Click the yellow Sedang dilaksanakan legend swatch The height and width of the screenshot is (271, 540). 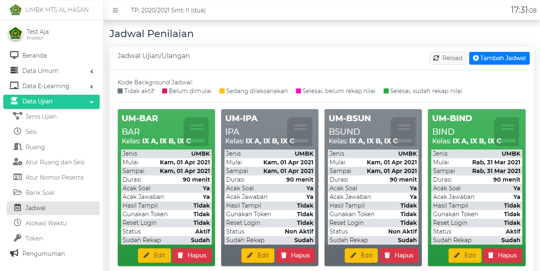pyautogui.click(x=222, y=91)
